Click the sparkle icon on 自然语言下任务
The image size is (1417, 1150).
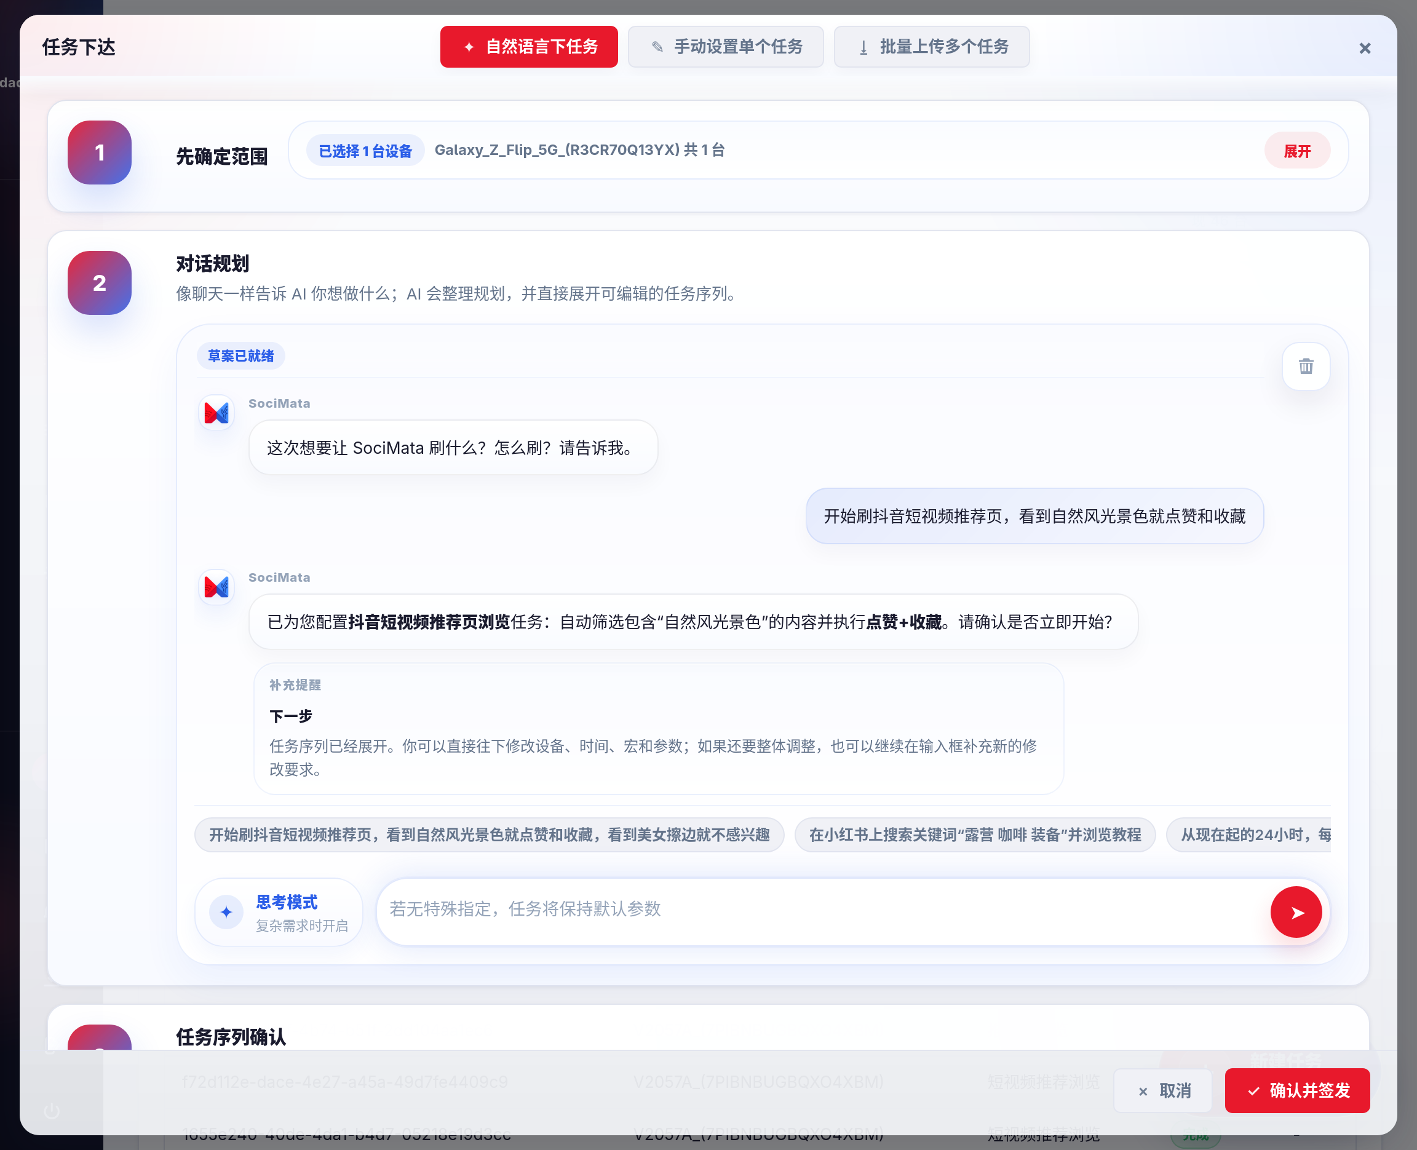[469, 46]
